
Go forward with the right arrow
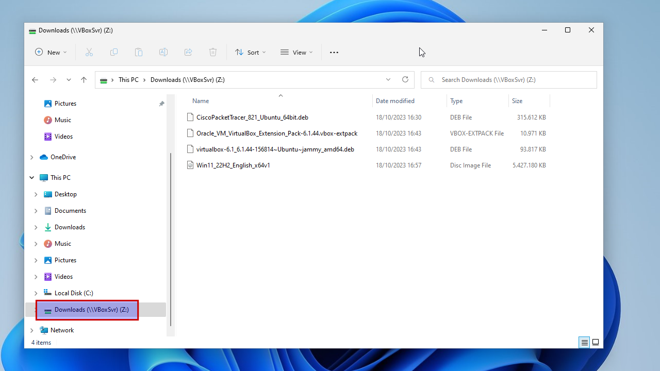[x=53, y=80]
